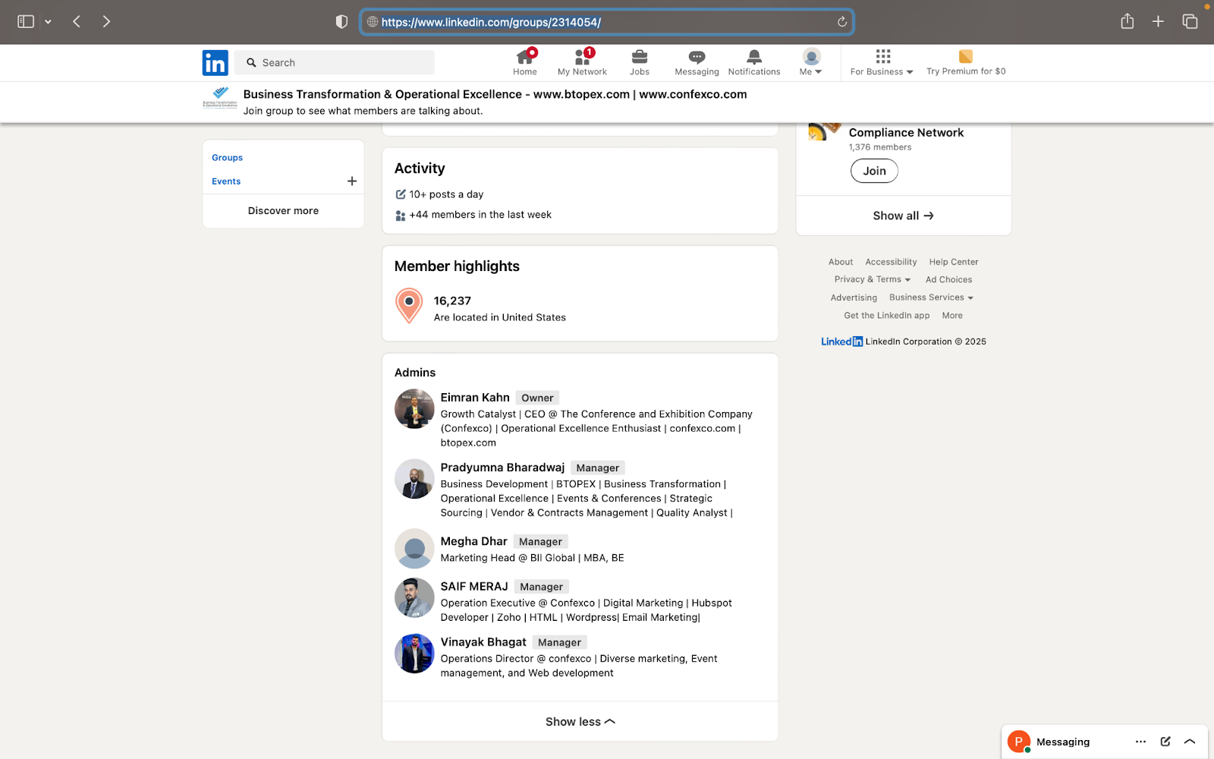Click 10+ posts a day text
Screen dimensions: 1214x759
(446, 194)
